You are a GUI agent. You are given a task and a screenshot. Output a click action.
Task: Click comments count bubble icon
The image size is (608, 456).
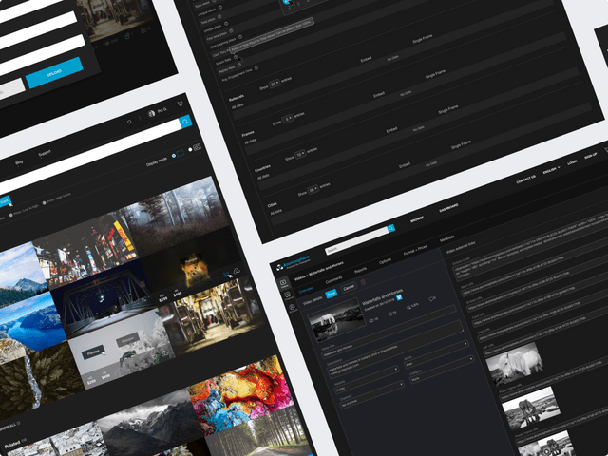[431, 299]
